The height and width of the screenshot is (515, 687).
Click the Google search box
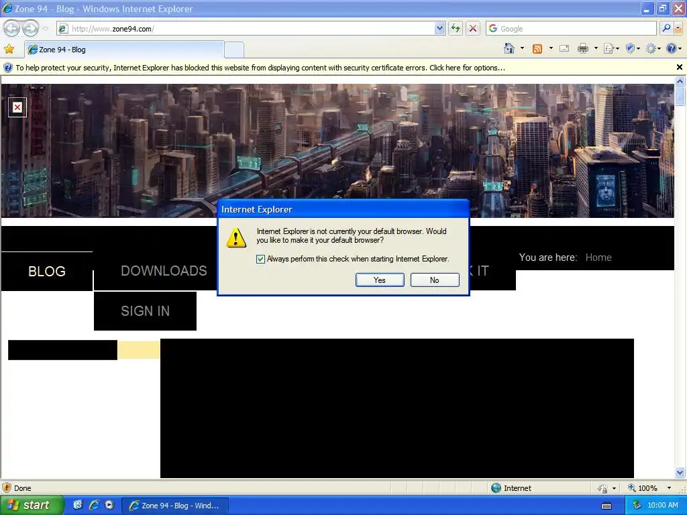(571, 28)
